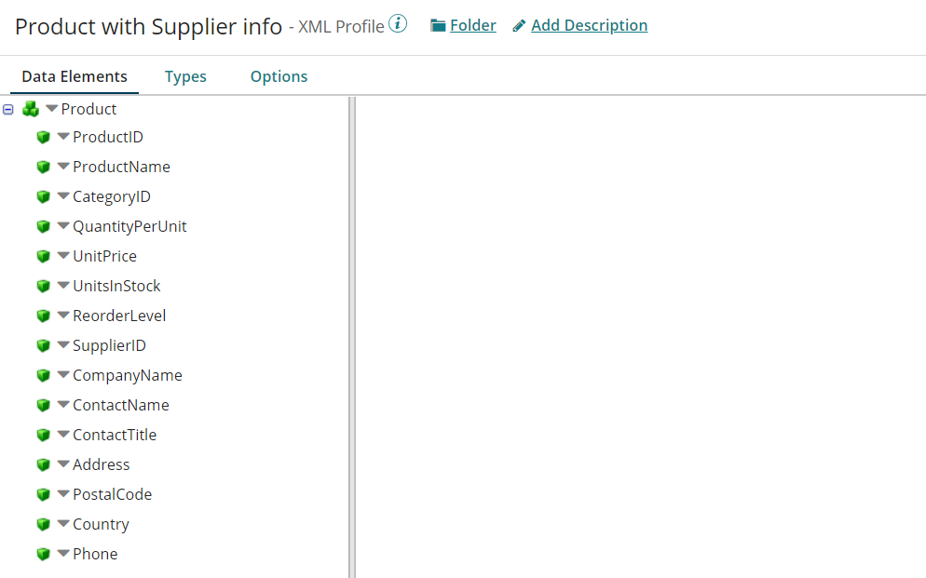Screen dimensions: 926x578
Task: Click the pencil icon for Add Description
Action: click(519, 26)
